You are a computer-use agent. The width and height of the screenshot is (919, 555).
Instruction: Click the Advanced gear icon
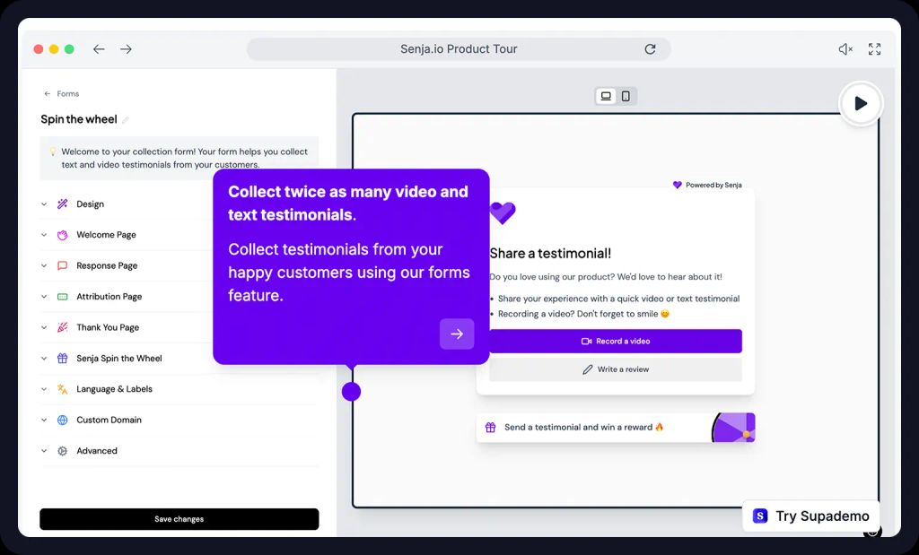coord(61,450)
